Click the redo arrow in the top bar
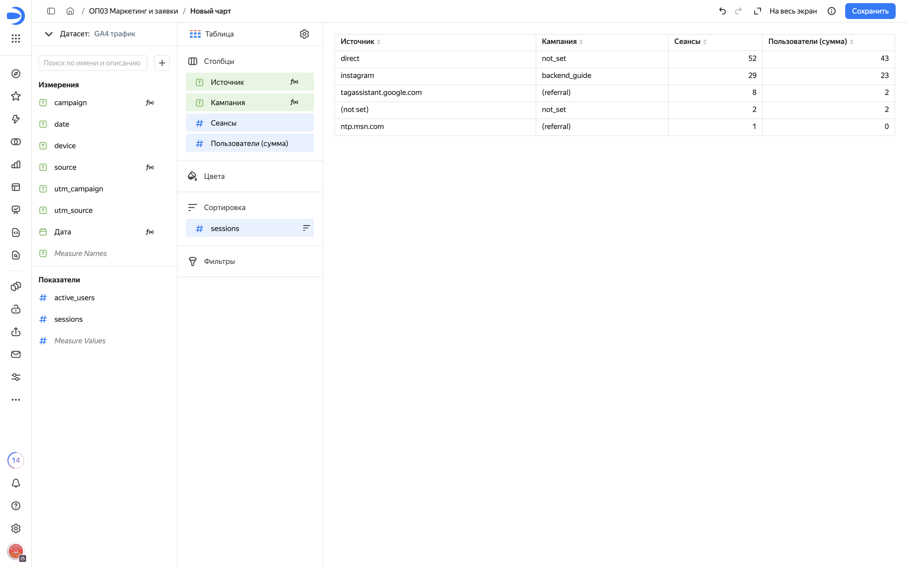907x567 pixels. tap(738, 11)
